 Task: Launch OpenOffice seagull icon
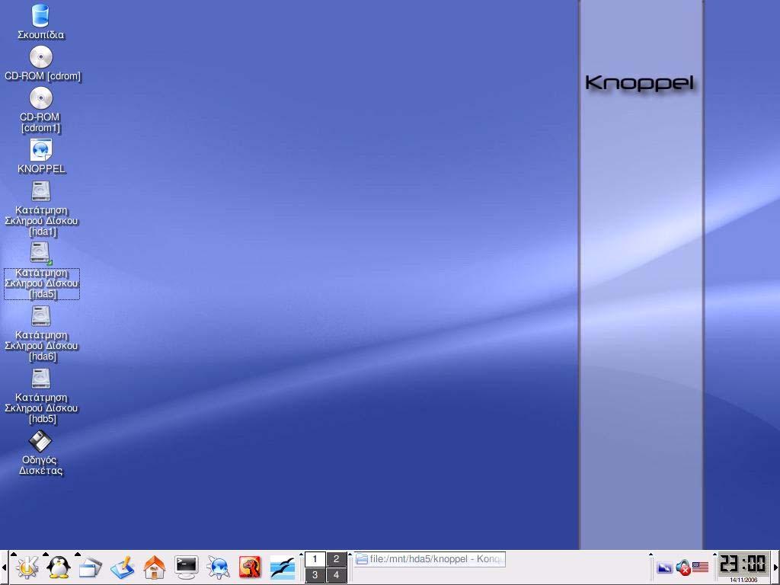(282, 567)
